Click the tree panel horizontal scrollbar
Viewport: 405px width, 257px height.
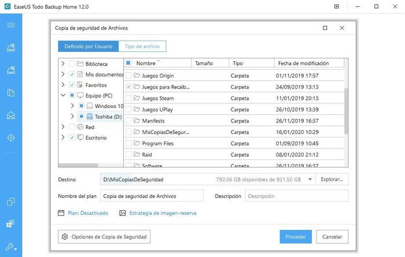pos(78,165)
